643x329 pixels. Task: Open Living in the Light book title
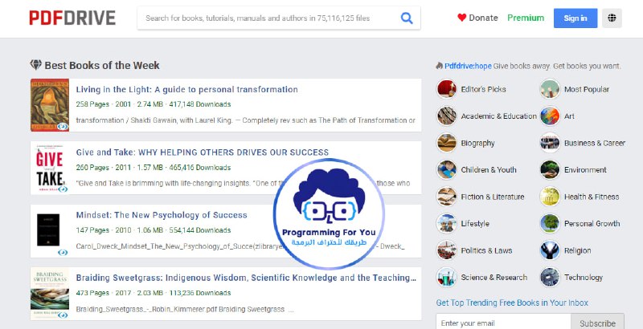(187, 90)
